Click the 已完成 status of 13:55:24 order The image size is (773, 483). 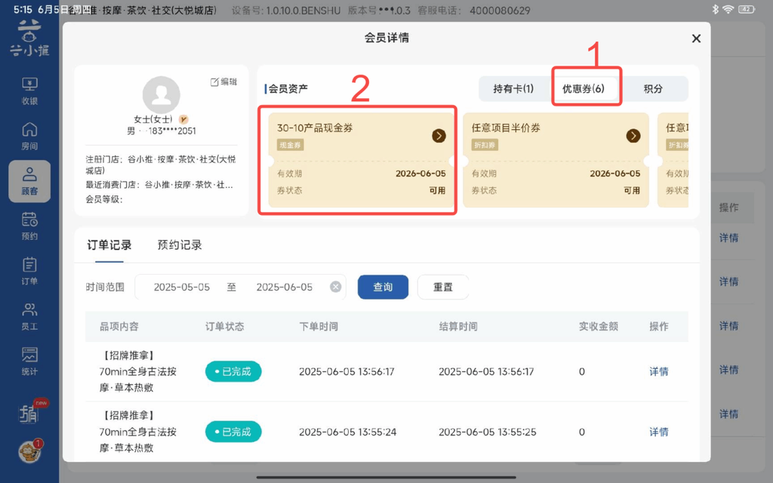click(233, 432)
